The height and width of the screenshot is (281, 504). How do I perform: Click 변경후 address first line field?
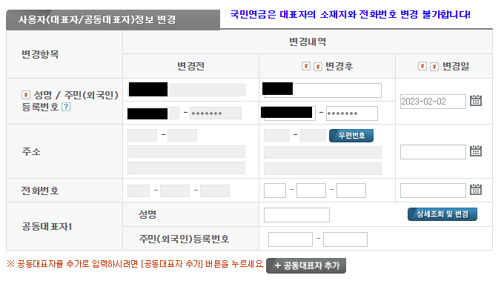click(322, 153)
